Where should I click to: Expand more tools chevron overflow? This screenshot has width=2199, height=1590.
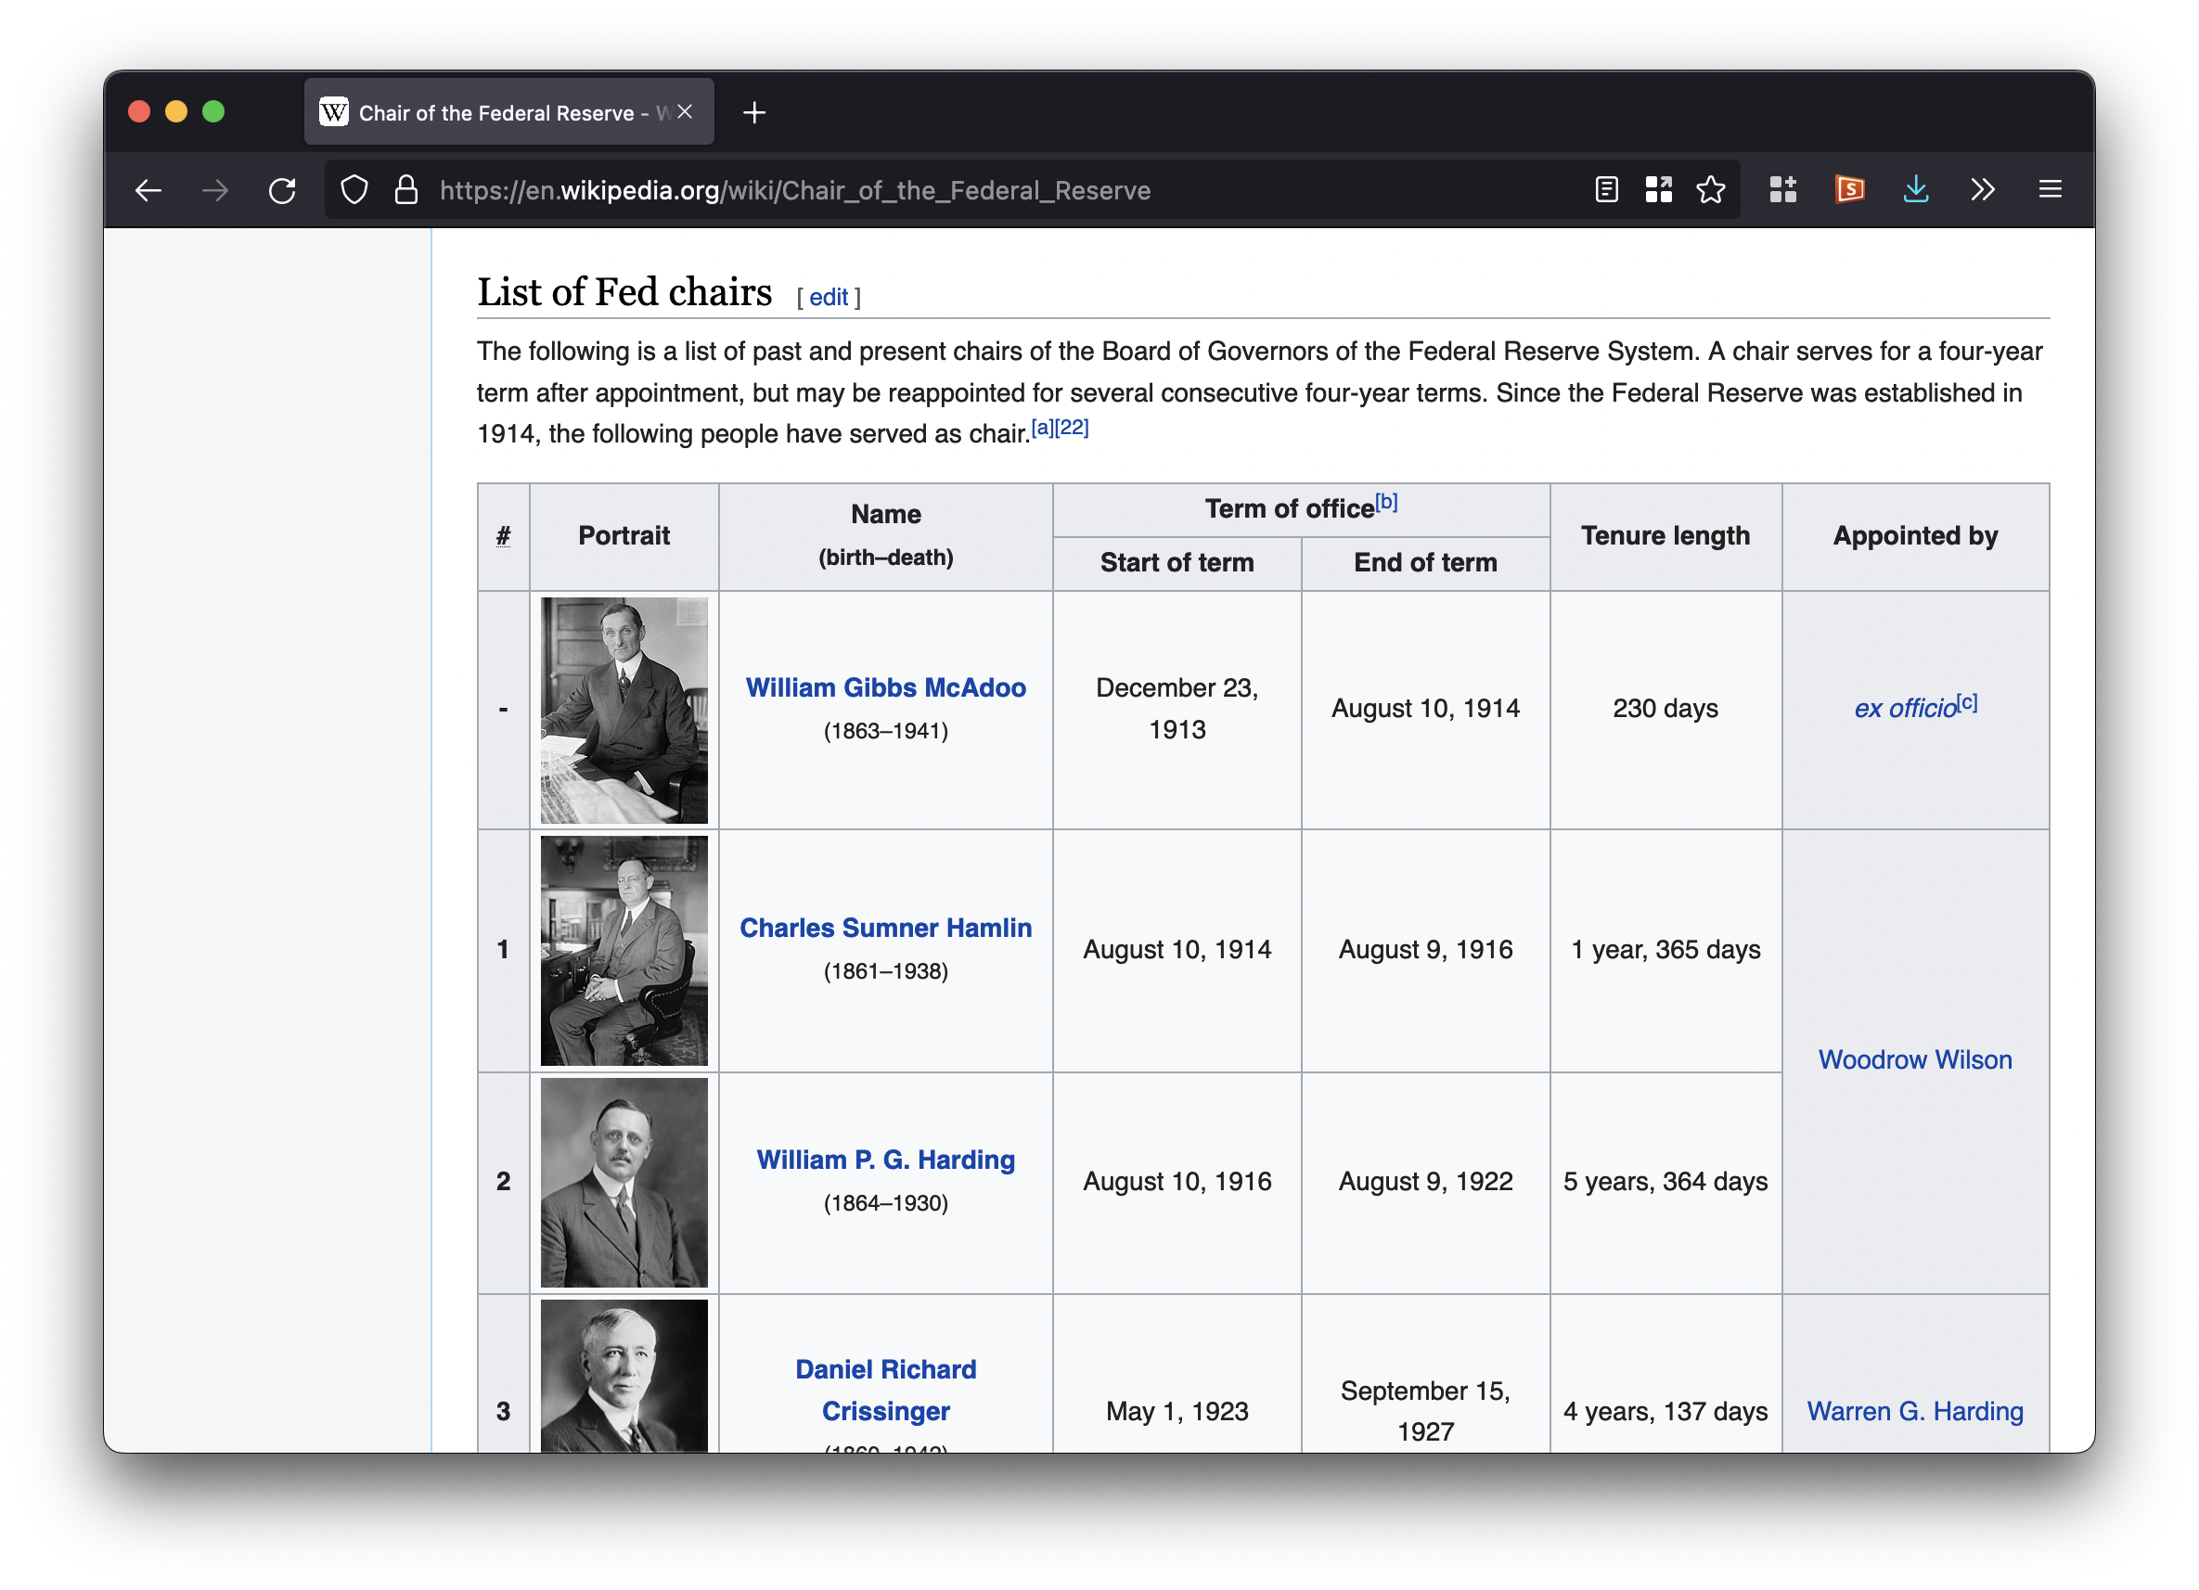[x=1982, y=189]
